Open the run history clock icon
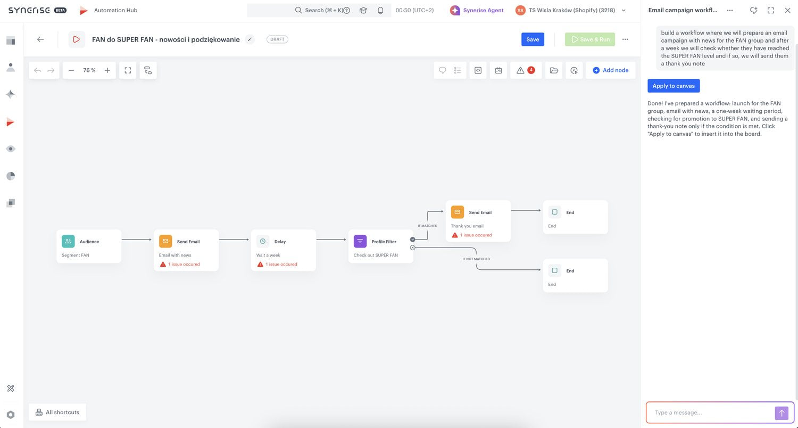This screenshot has width=798, height=428. click(574, 70)
